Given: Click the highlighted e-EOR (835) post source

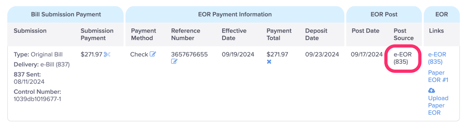Looking at the screenshot, I should [x=403, y=58].
